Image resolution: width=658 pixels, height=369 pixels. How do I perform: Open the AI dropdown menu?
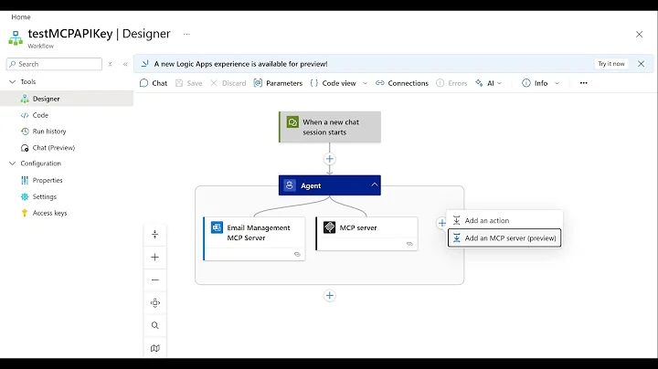tap(488, 83)
